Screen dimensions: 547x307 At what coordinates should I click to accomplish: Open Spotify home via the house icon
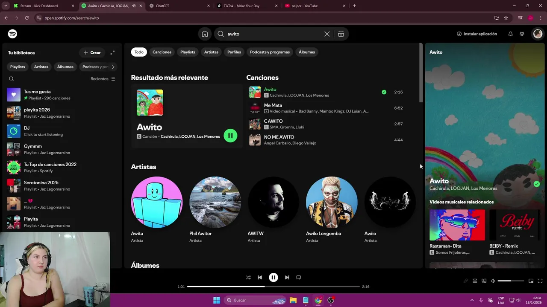(205, 34)
